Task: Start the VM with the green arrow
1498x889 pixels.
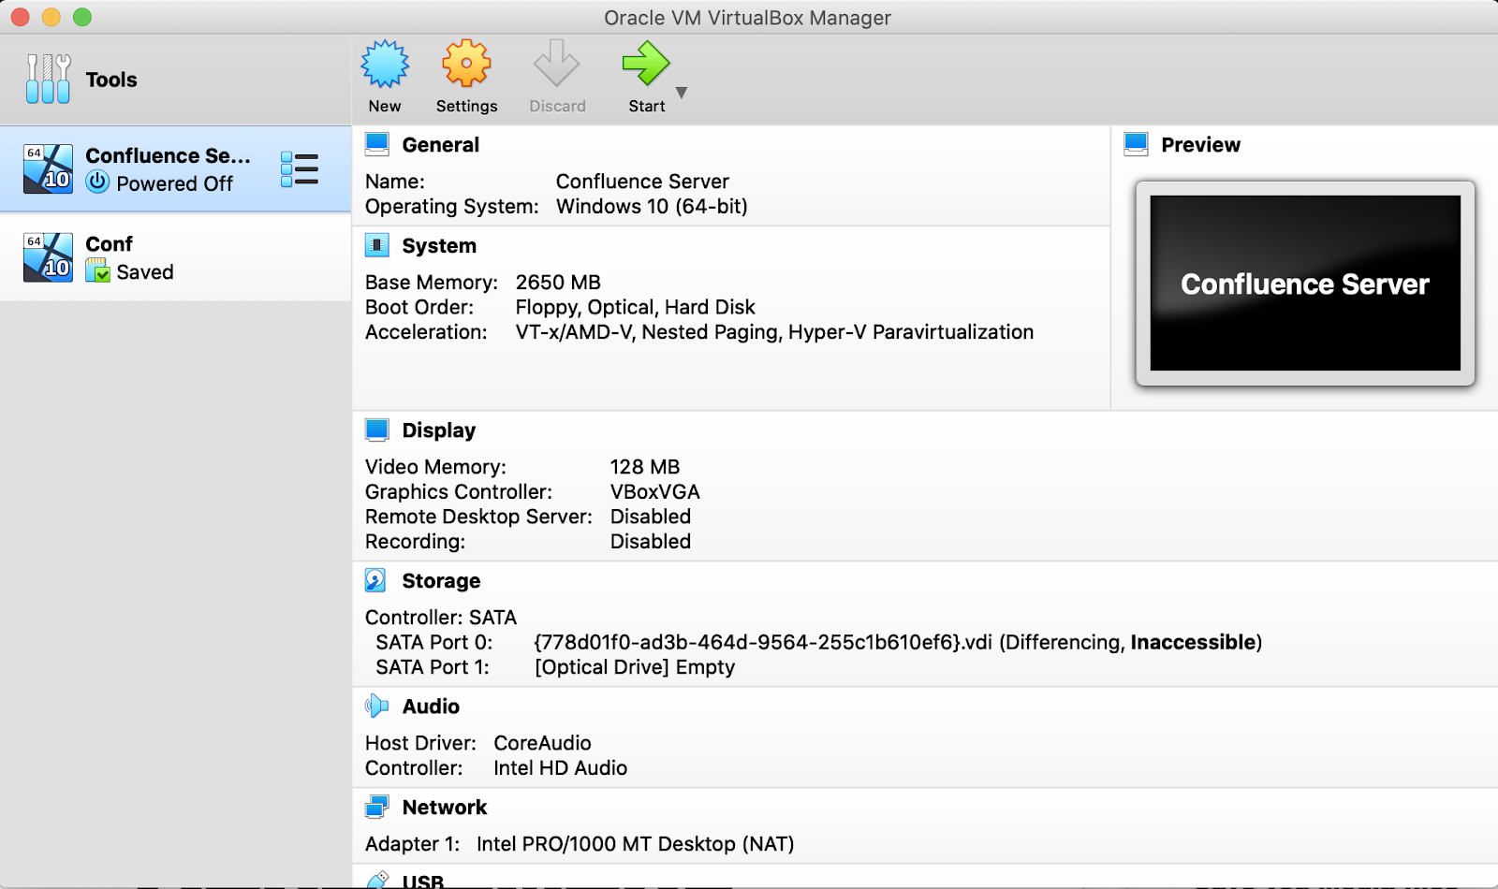Action: 646,64
